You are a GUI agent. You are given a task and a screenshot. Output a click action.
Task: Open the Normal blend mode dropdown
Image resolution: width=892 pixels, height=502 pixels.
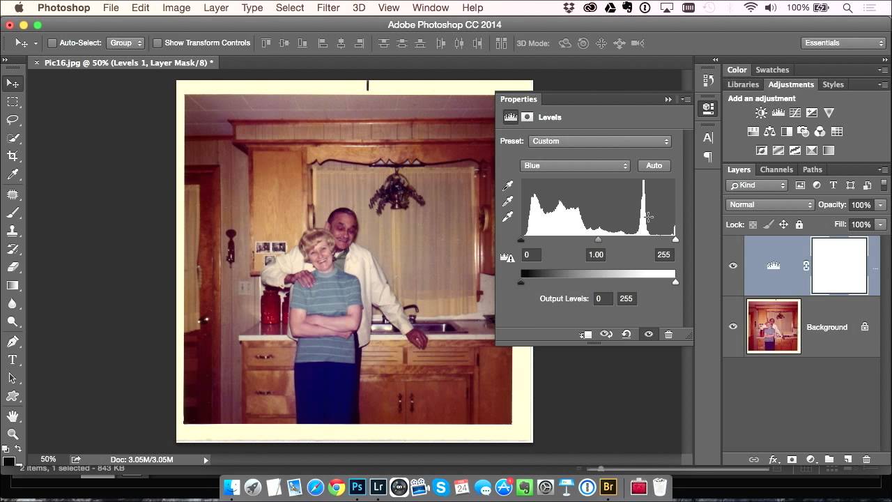point(770,205)
